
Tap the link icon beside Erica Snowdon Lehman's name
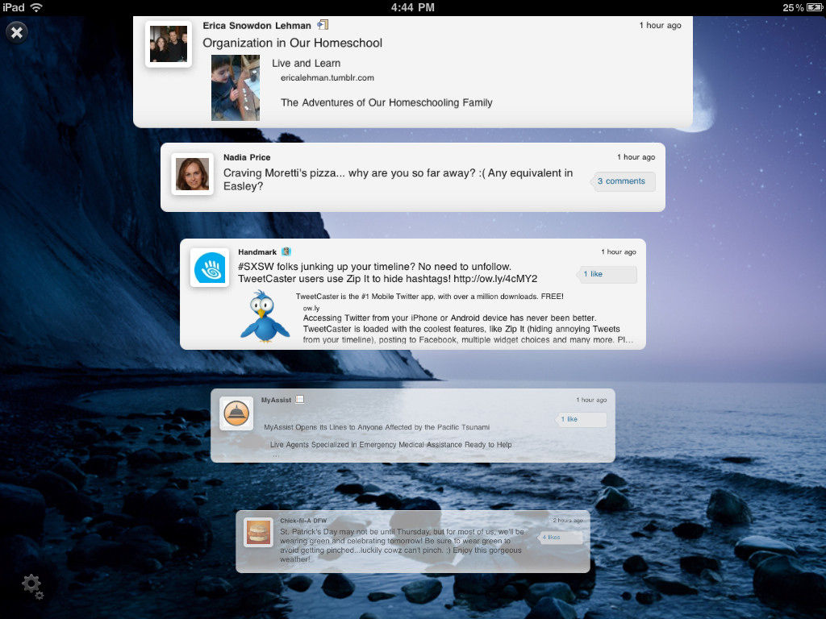(323, 25)
